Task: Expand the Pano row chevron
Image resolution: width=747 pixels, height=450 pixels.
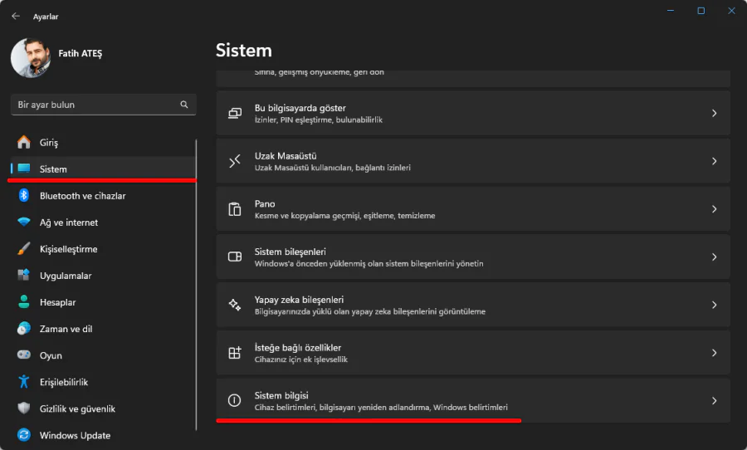Action: 714,208
